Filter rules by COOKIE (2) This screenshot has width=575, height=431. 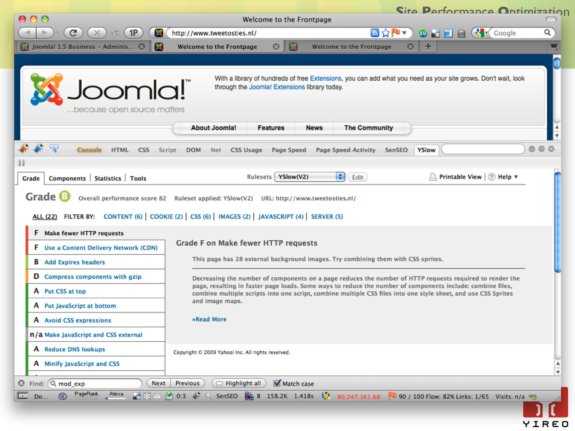coord(166,217)
